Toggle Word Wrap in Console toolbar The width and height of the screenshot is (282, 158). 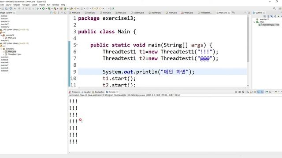click(x=255, y=92)
